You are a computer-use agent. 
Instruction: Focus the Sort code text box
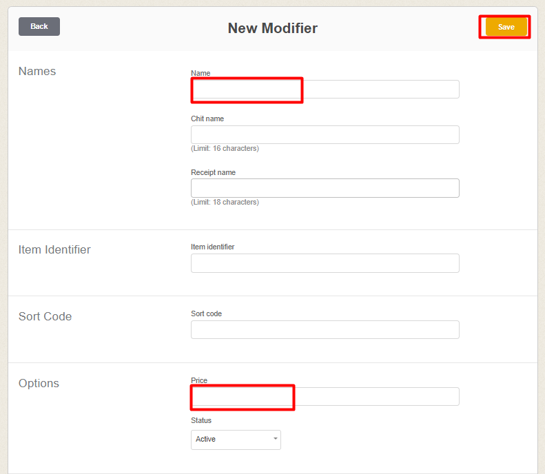(x=325, y=330)
